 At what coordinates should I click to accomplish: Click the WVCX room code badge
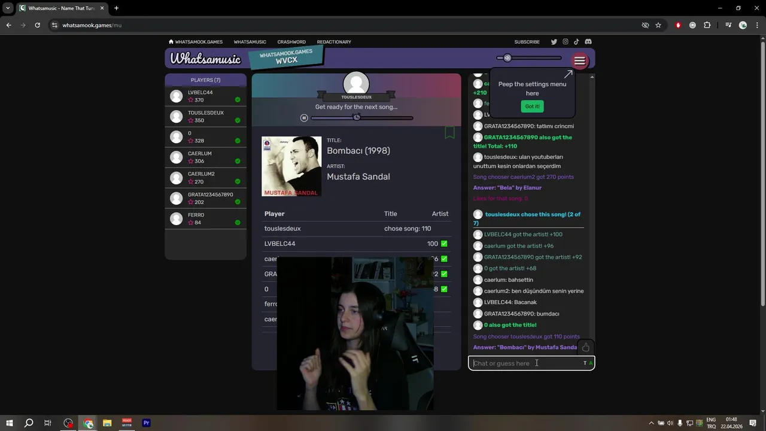[286, 57]
